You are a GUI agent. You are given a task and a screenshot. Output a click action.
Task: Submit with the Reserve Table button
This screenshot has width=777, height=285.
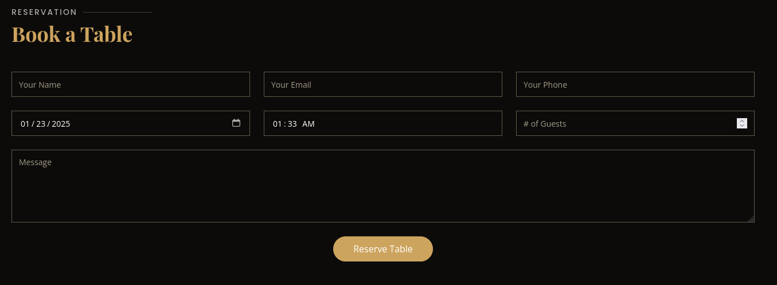[383, 249]
